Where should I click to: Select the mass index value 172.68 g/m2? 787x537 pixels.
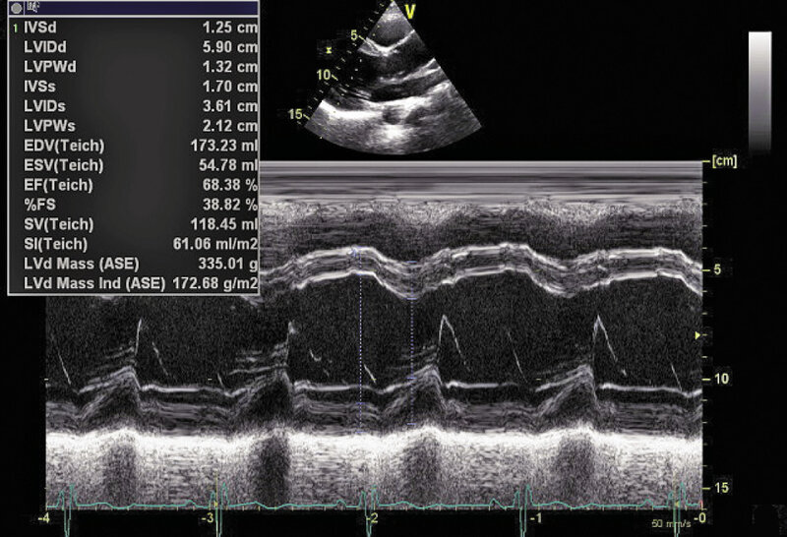[x=215, y=283]
